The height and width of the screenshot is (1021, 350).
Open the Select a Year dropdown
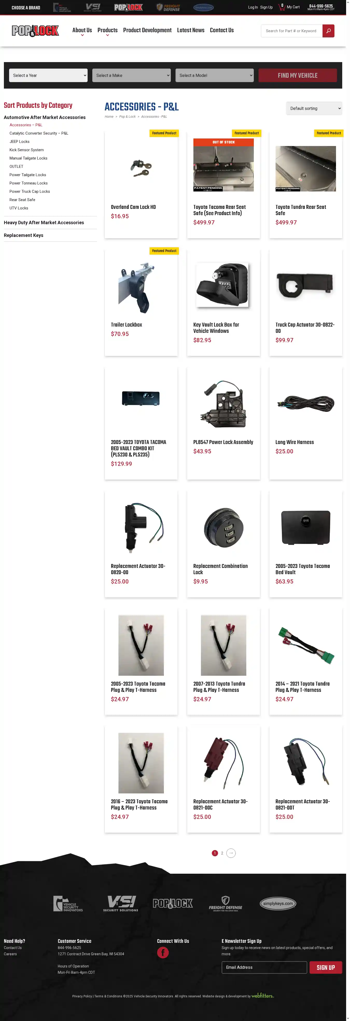(48, 75)
